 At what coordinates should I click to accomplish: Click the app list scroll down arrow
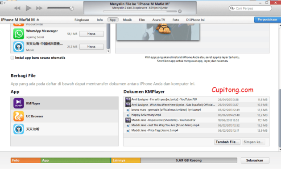point(108,51)
